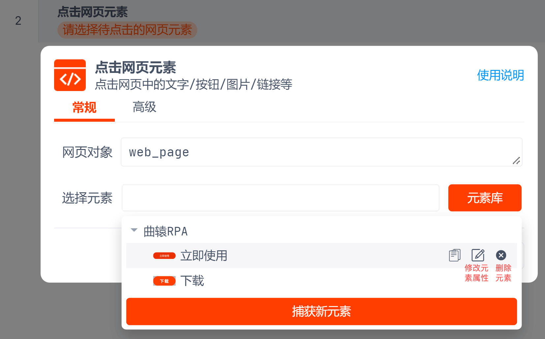Open the 元素库 element library

point(485,198)
